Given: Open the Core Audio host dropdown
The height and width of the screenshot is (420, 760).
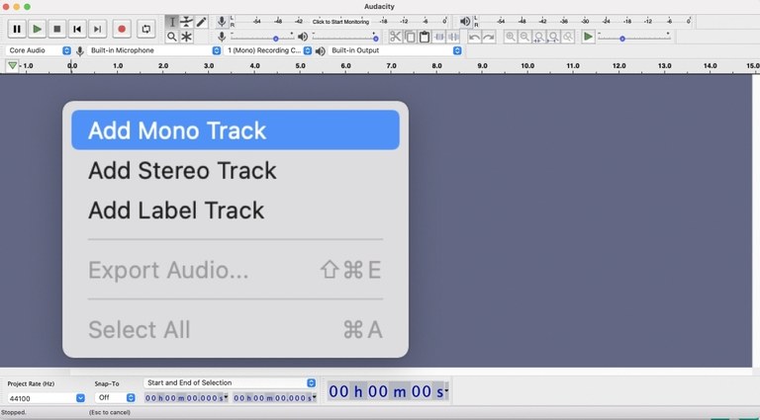Looking at the screenshot, I should (40, 50).
